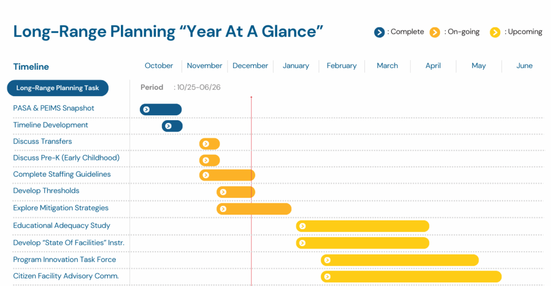Click the Long-Range Planning Task button

click(x=58, y=88)
